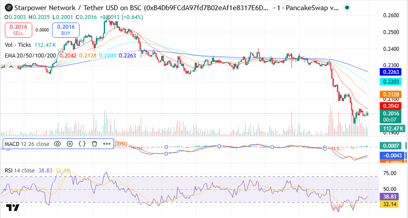Click EMA legend value 0.2263 in legend
The width and height of the screenshot is (408, 218).
(128, 55)
